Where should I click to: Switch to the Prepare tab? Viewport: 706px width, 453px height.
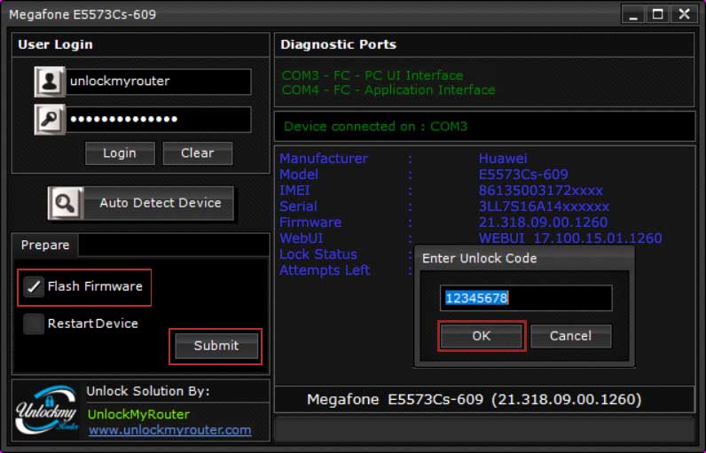[x=45, y=246]
